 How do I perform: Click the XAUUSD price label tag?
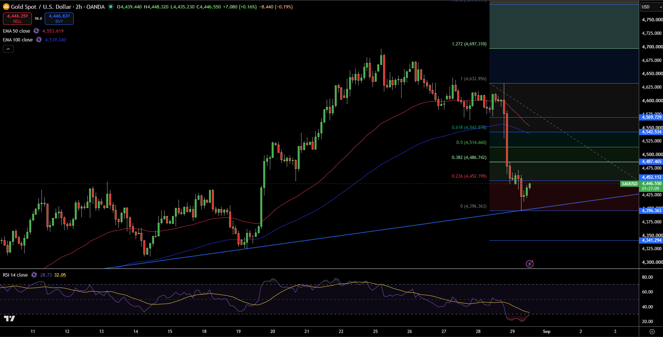[x=629, y=184]
